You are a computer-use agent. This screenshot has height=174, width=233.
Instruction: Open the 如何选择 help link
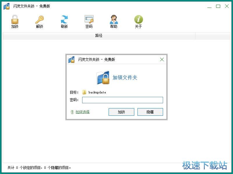click(x=82, y=112)
